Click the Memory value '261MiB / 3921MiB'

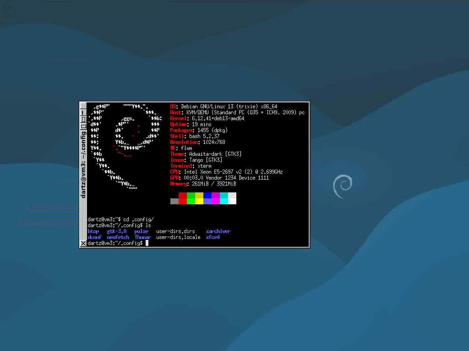click(214, 184)
